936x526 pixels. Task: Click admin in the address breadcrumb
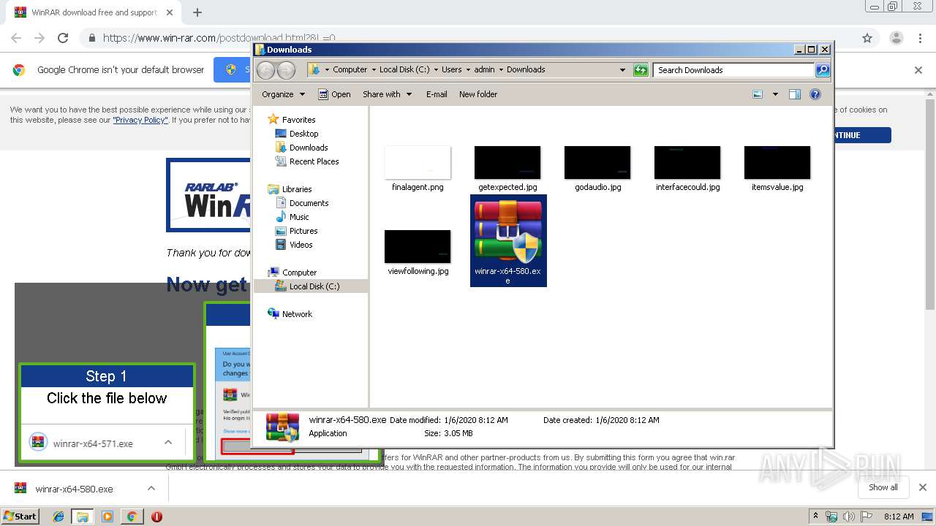click(484, 70)
